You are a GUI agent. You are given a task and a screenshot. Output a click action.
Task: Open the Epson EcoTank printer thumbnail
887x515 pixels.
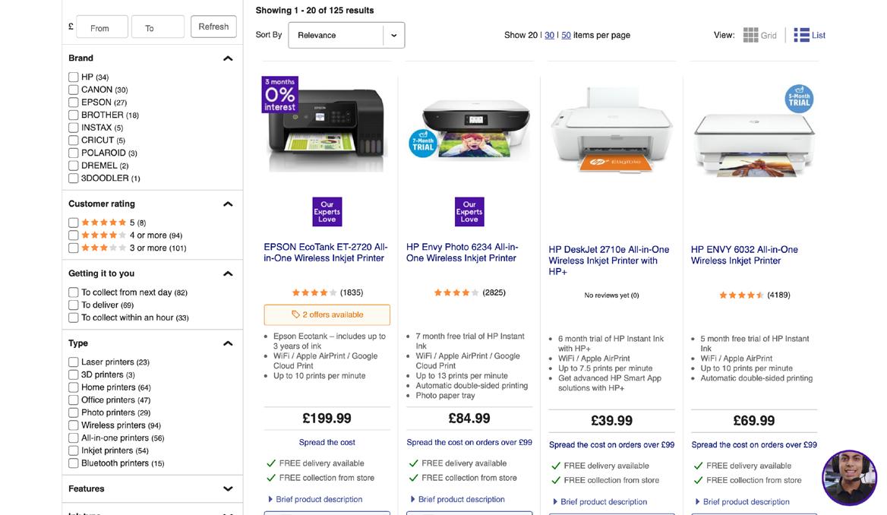coord(327,131)
